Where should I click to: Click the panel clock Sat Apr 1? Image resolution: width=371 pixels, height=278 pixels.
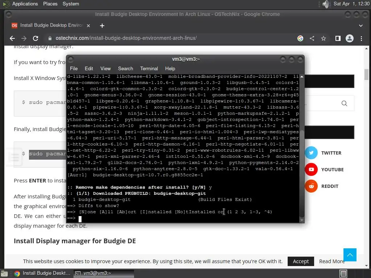(x=351, y=4)
